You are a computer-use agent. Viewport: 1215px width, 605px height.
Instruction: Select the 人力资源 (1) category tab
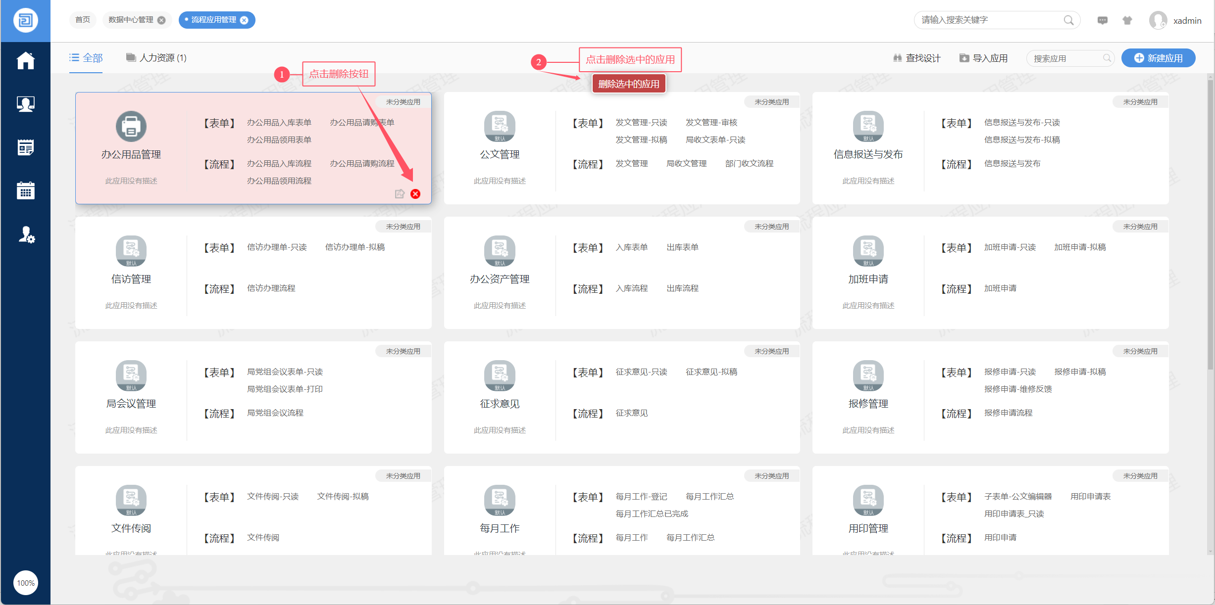[x=156, y=58]
